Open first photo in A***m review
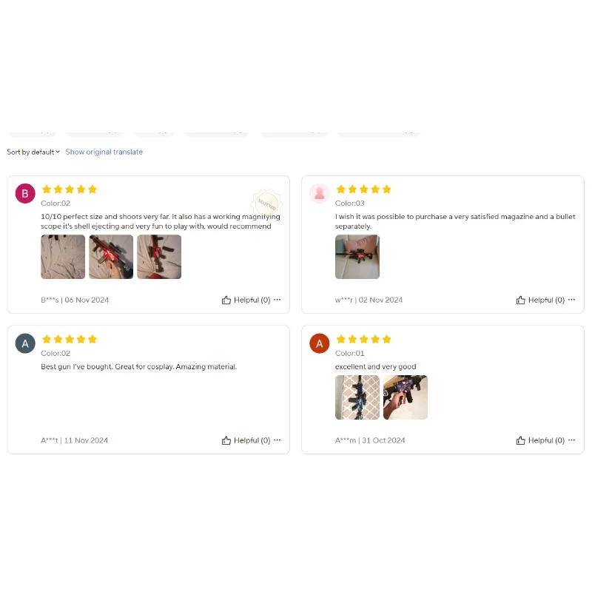This screenshot has width=592, height=592. [x=357, y=397]
